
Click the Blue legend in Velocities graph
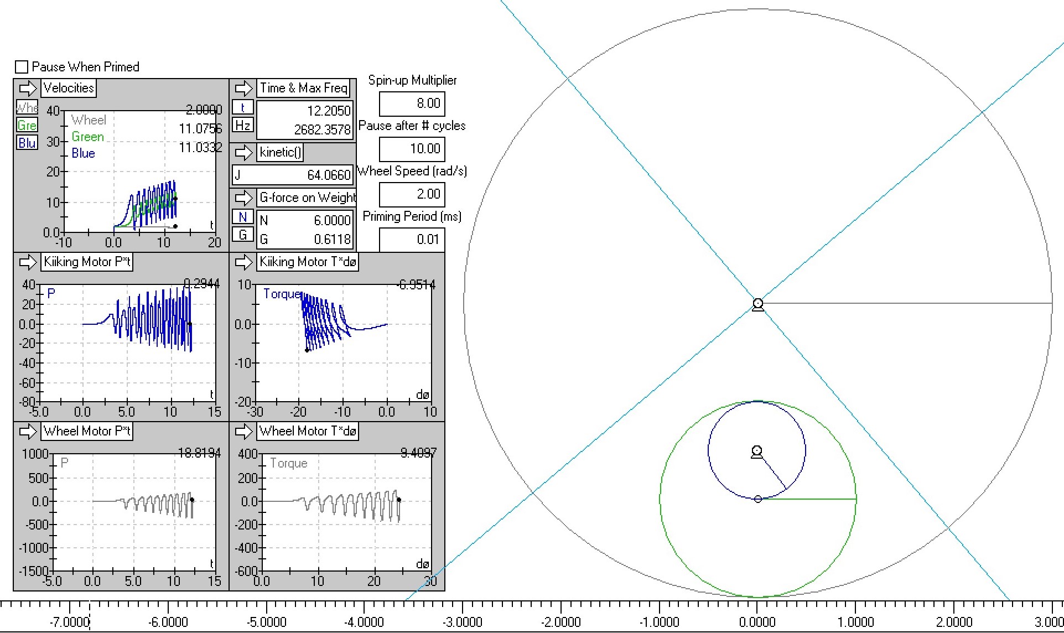83,153
